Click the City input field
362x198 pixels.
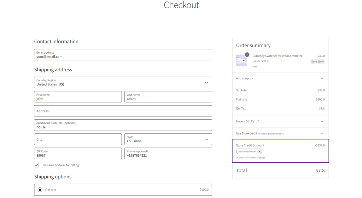[78, 139]
